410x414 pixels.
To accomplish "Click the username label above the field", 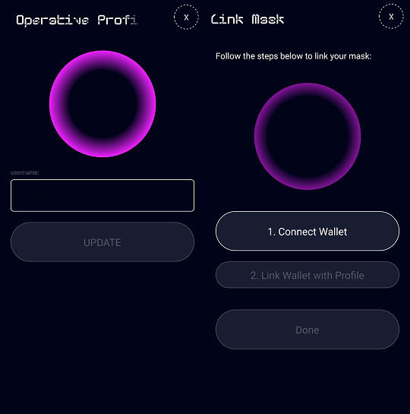I will pyautogui.click(x=25, y=172).
